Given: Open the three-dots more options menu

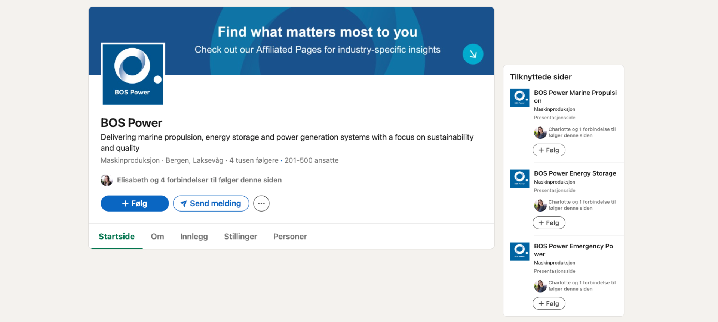Looking at the screenshot, I should 261,203.
